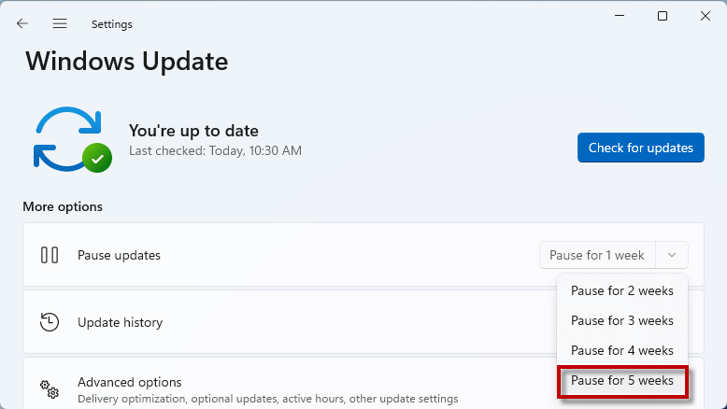Close the Settings window
The height and width of the screenshot is (409, 727).
coord(706,16)
